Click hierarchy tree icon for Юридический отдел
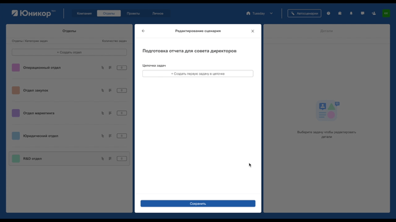The height and width of the screenshot is (222, 396). [103, 136]
